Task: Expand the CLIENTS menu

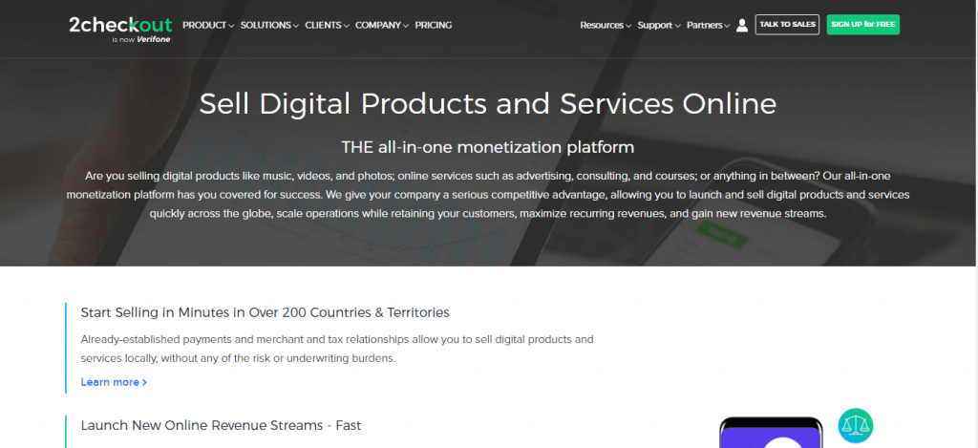Action: (x=327, y=26)
